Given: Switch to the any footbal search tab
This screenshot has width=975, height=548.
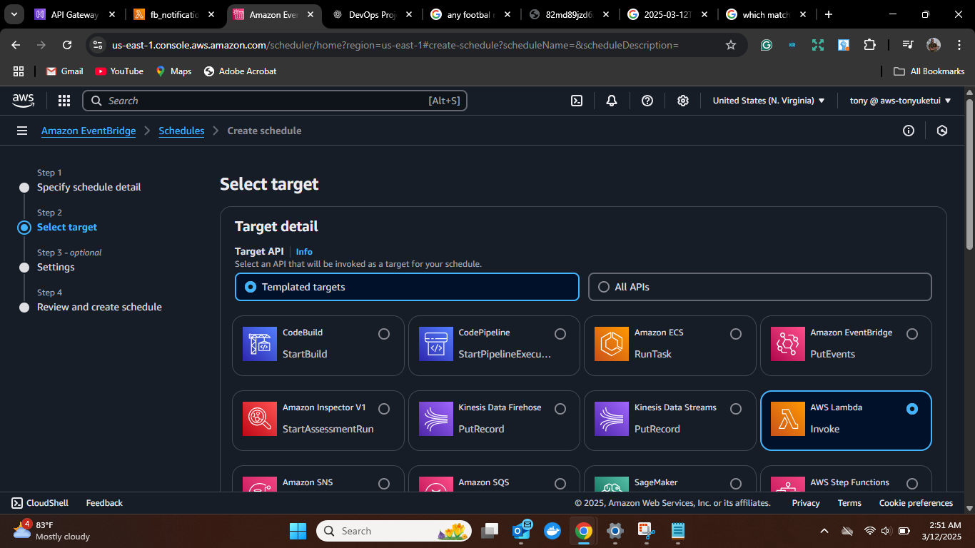Looking at the screenshot, I should pyautogui.click(x=471, y=14).
